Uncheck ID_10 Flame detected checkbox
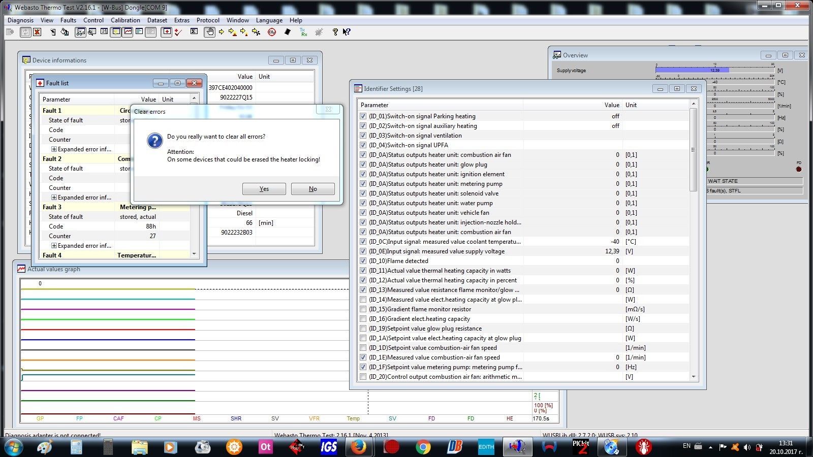 pos(363,261)
